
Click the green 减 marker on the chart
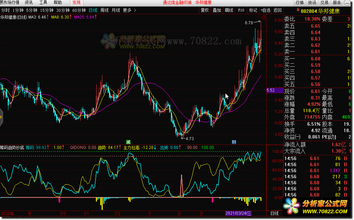128,142
